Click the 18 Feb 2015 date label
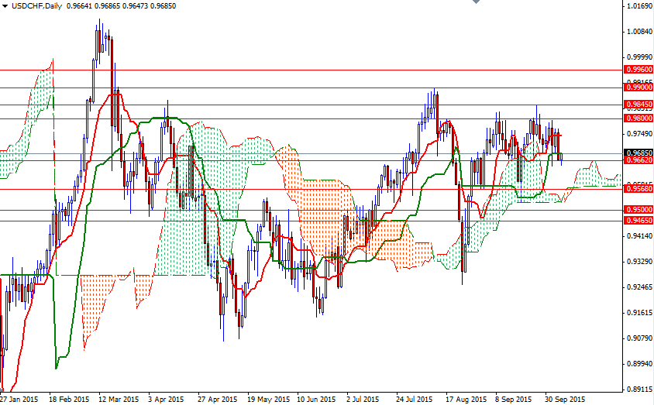 [68, 400]
